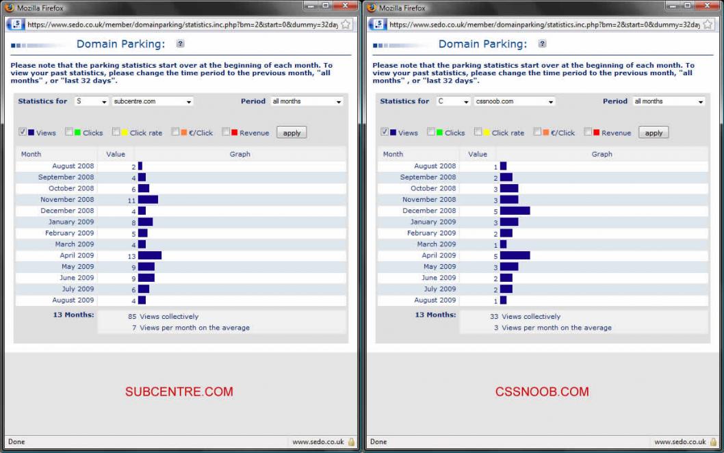Uncheck the Views checkbox in the subcentre.com window
This screenshot has width=724, height=453.
point(22,131)
